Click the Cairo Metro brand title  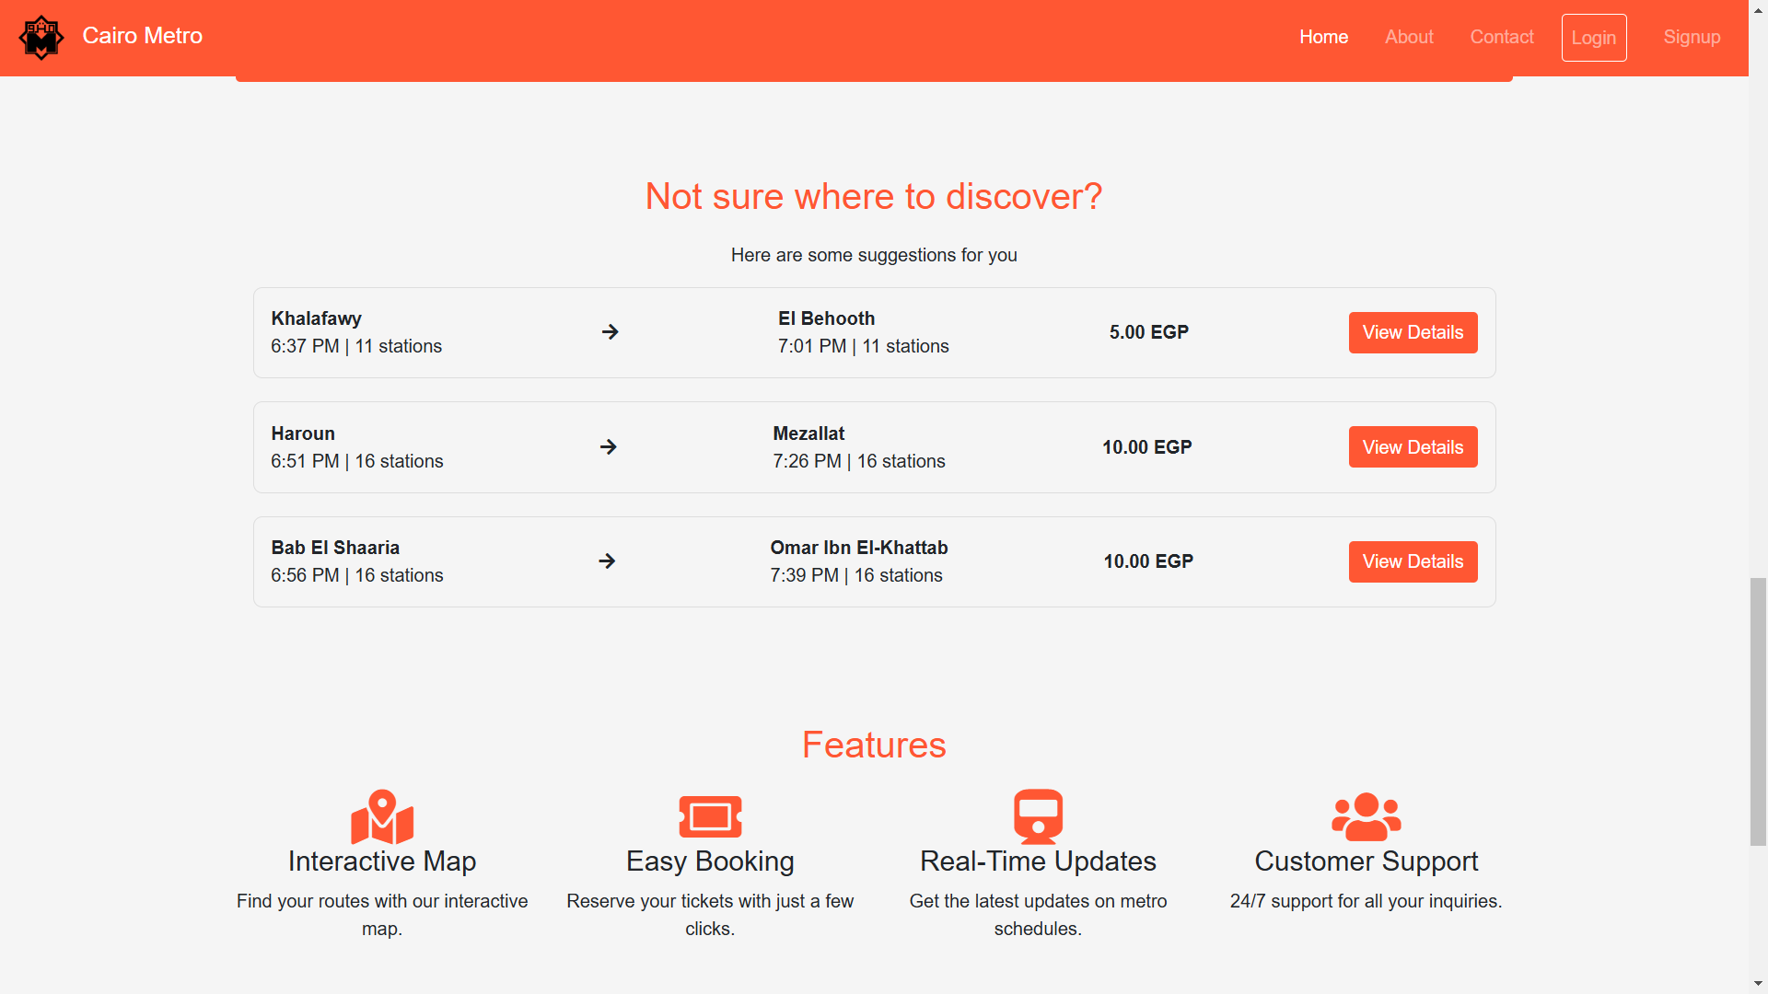pos(143,36)
